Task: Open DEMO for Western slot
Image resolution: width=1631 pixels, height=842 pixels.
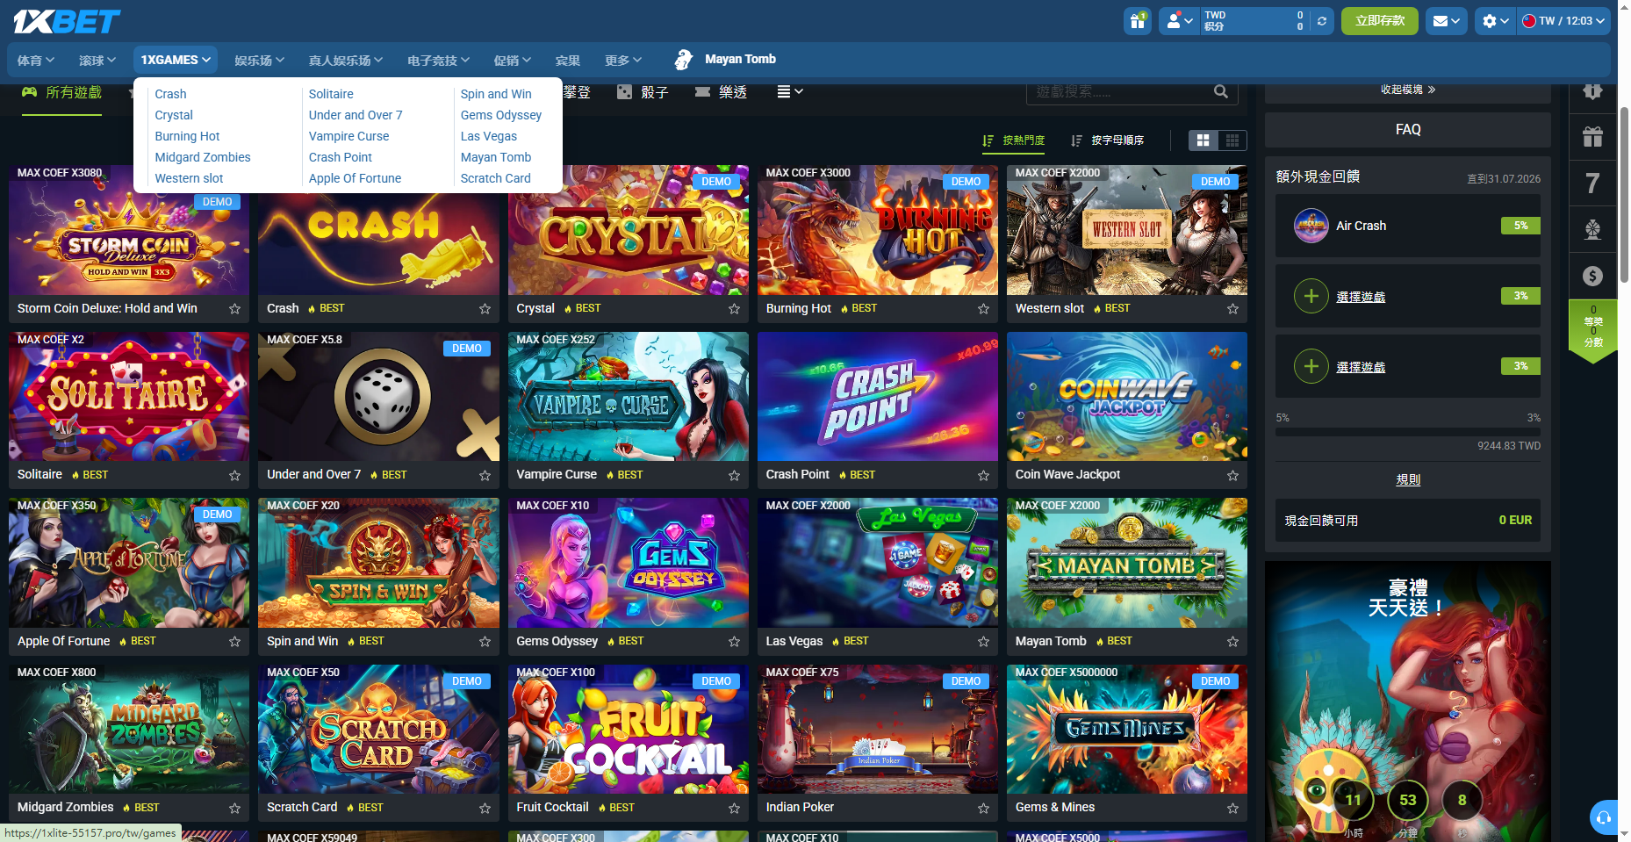Action: tap(1216, 182)
